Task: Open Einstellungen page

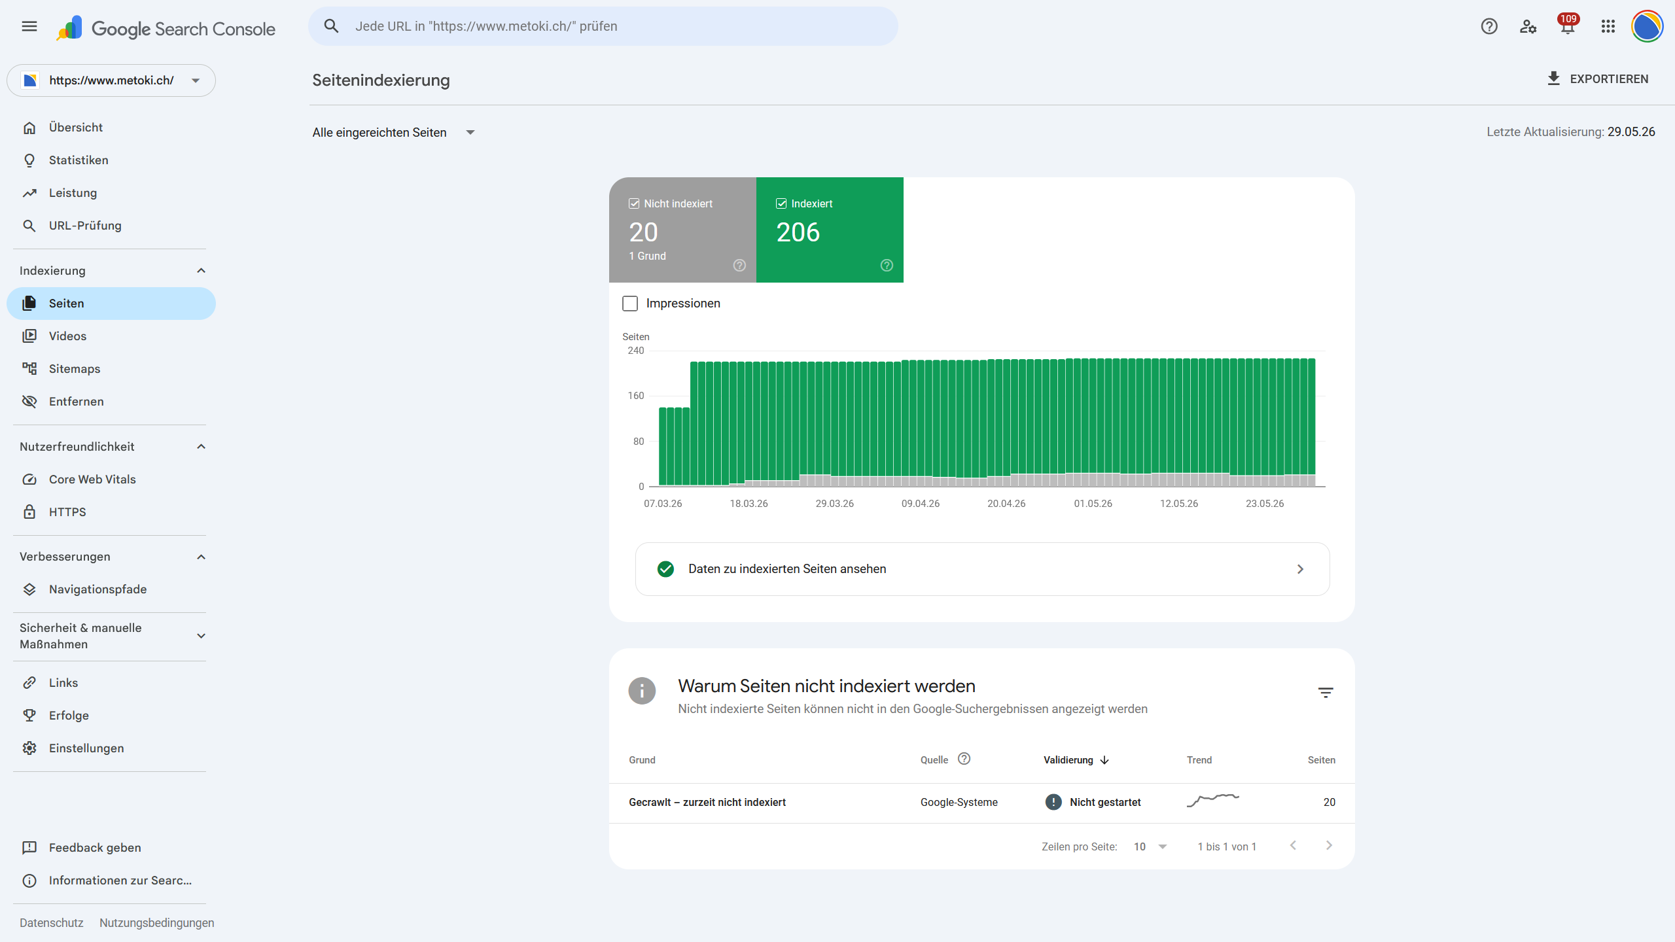Action: tap(111, 748)
